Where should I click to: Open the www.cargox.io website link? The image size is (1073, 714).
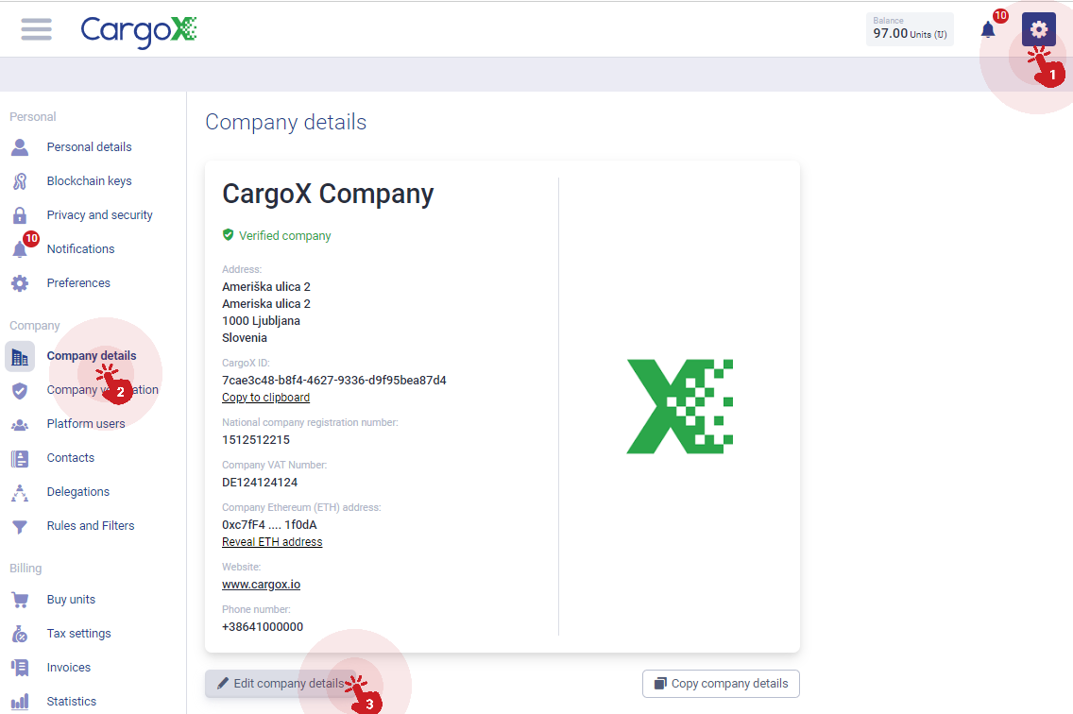261,585
